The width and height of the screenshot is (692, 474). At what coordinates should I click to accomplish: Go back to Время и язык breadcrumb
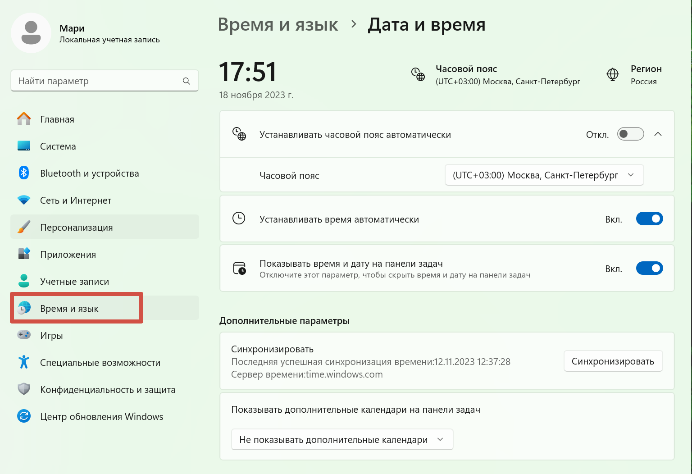[278, 25]
